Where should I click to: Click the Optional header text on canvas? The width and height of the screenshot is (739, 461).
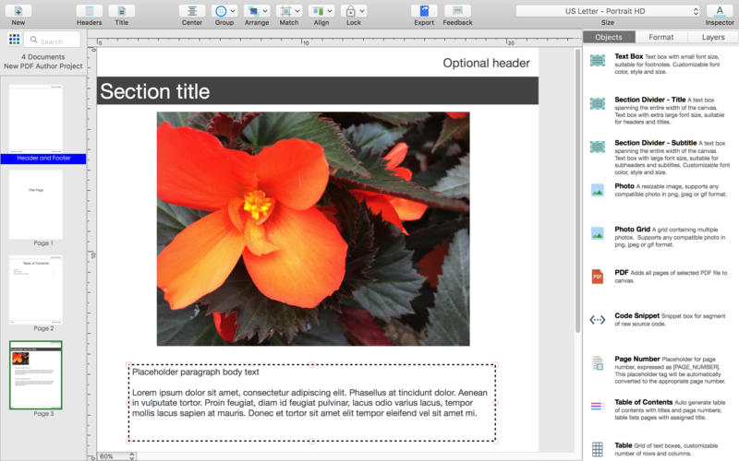point(486,63)
